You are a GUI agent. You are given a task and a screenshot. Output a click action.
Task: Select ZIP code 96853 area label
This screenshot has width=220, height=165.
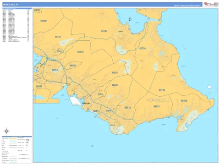click(39, 87)
